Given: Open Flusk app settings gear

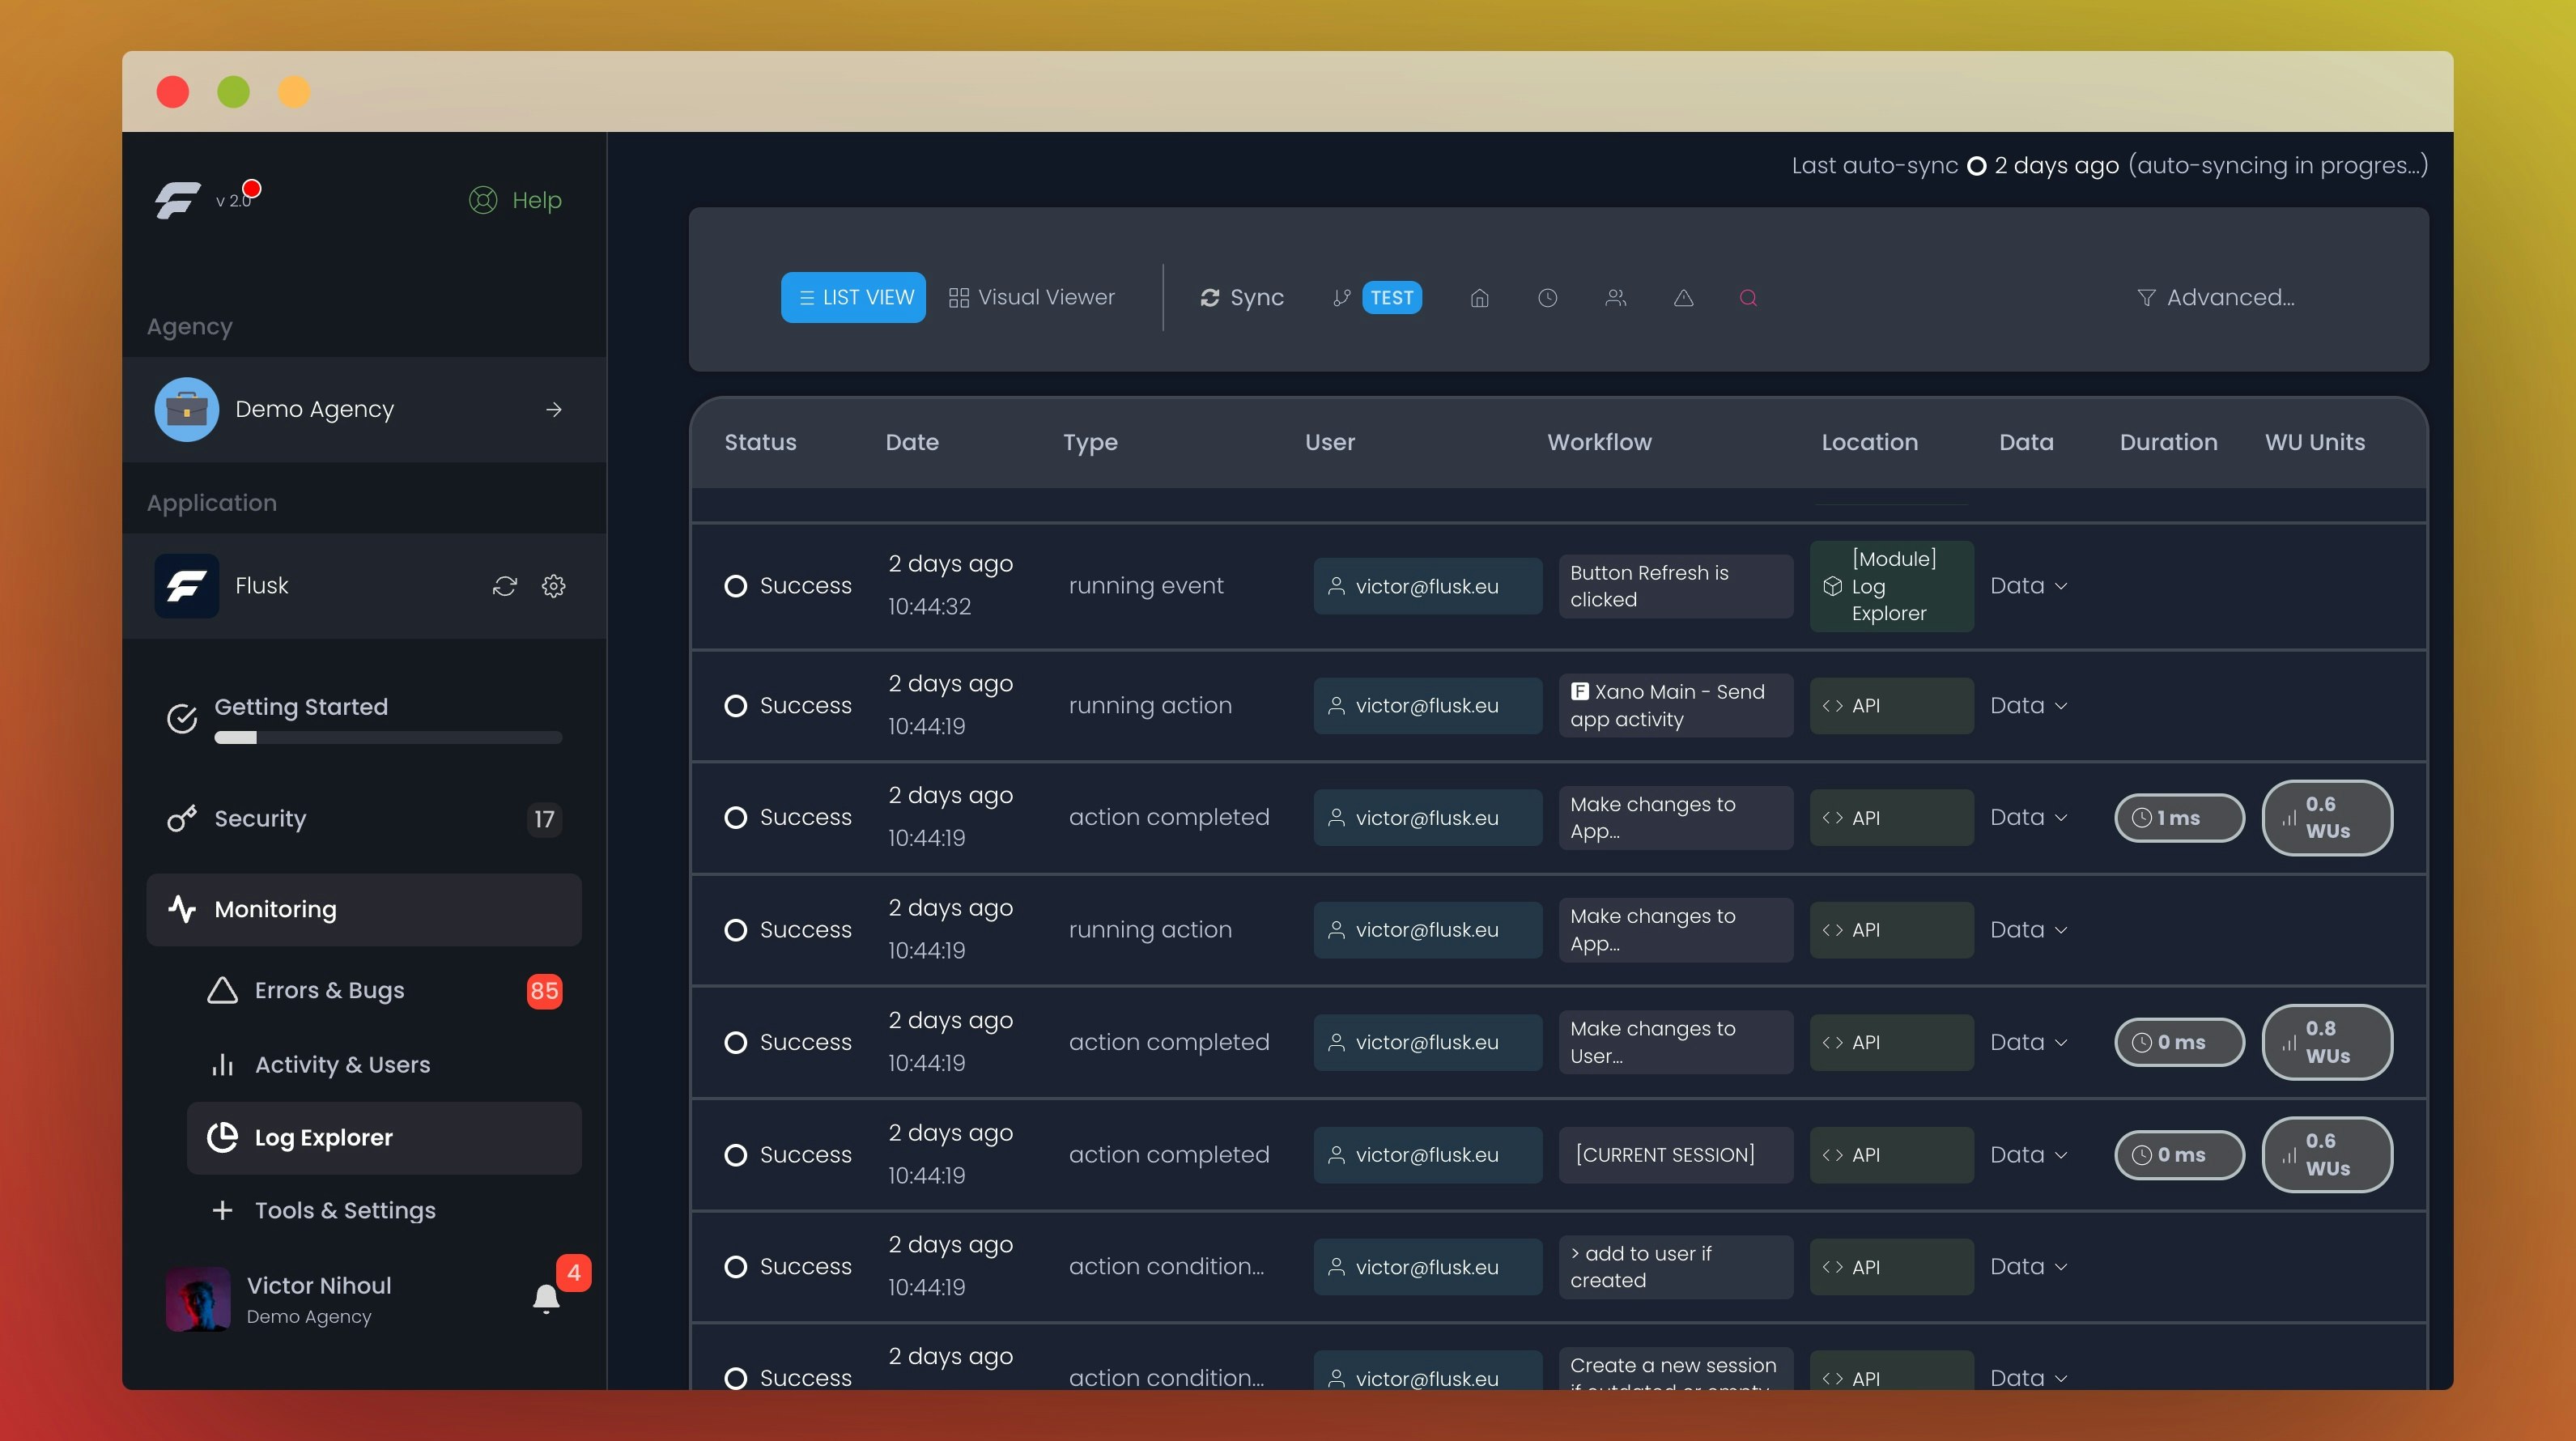Looking at the screenshot, I should pyautogui.click(x=554, y=586).
